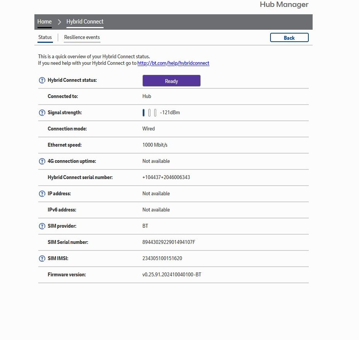This screenshot has height=340, width=359.
Task: Switch to Resilience events tab
Action: point(82,37)
